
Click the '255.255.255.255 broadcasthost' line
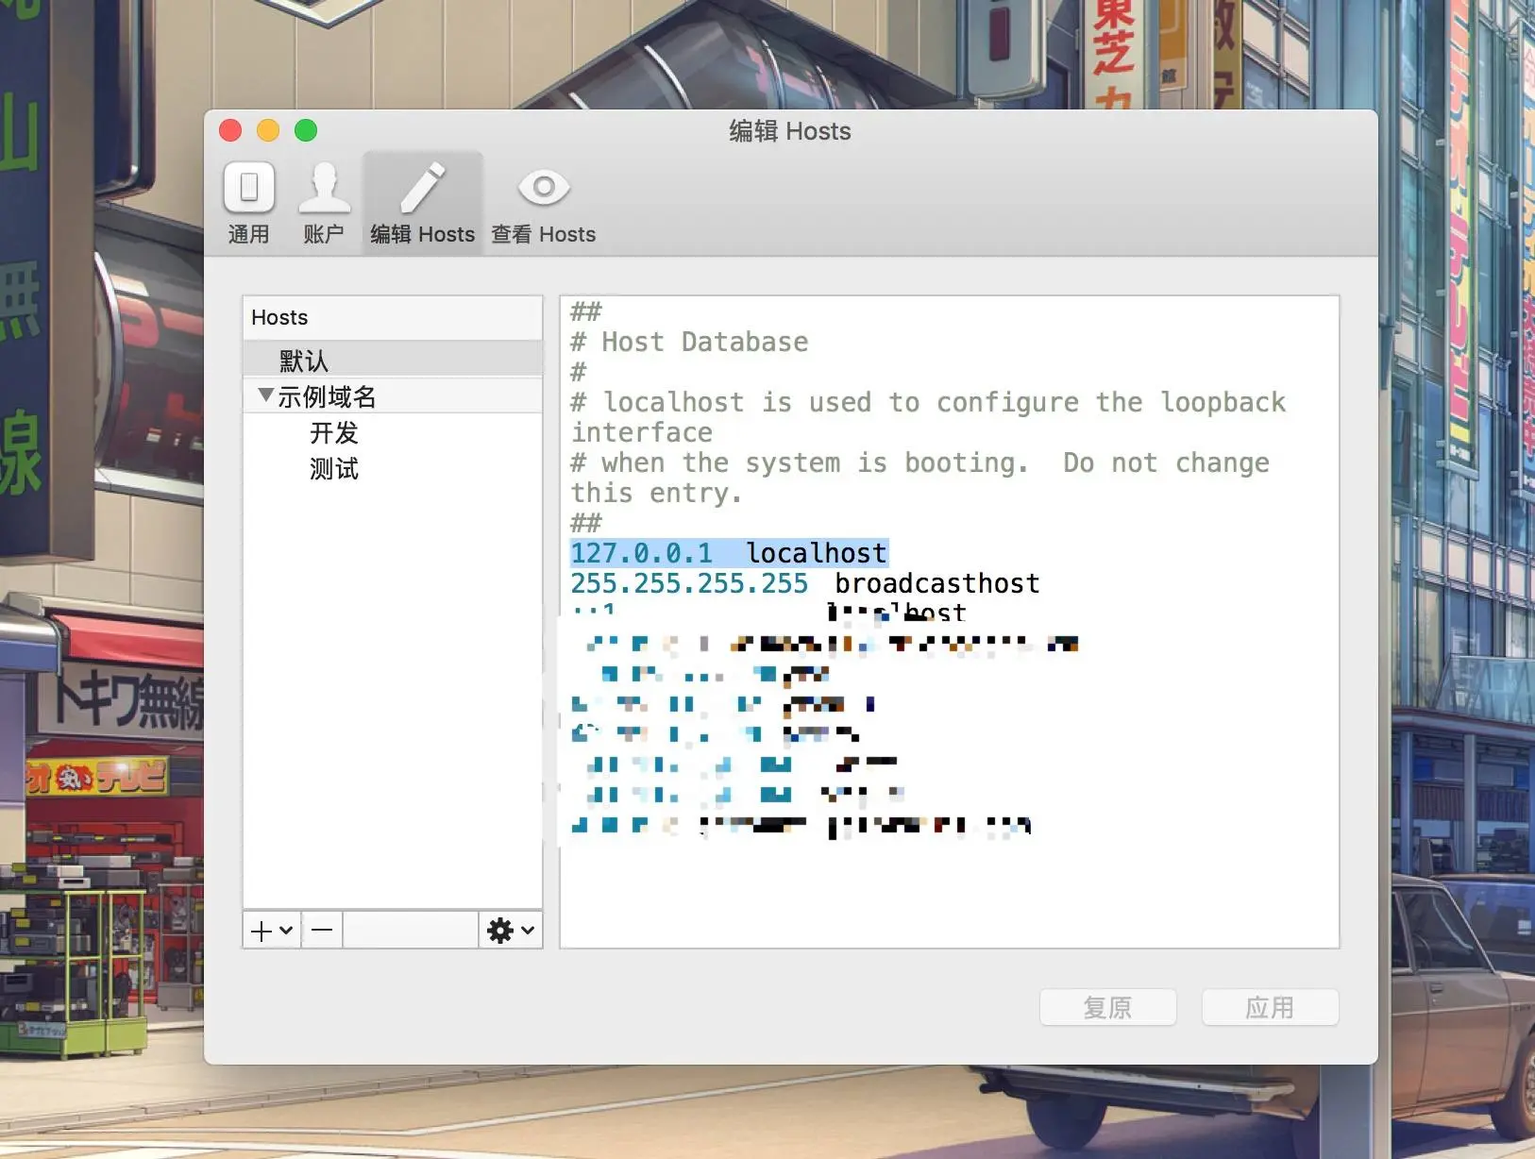tap(805, 583)
